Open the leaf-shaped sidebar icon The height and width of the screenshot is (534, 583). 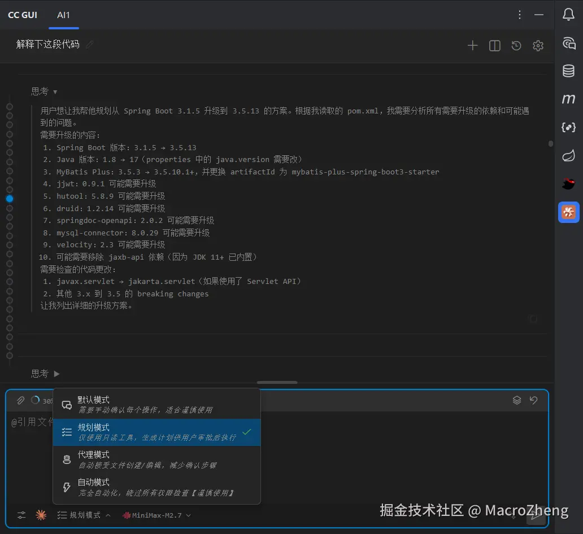pos(568,155)
